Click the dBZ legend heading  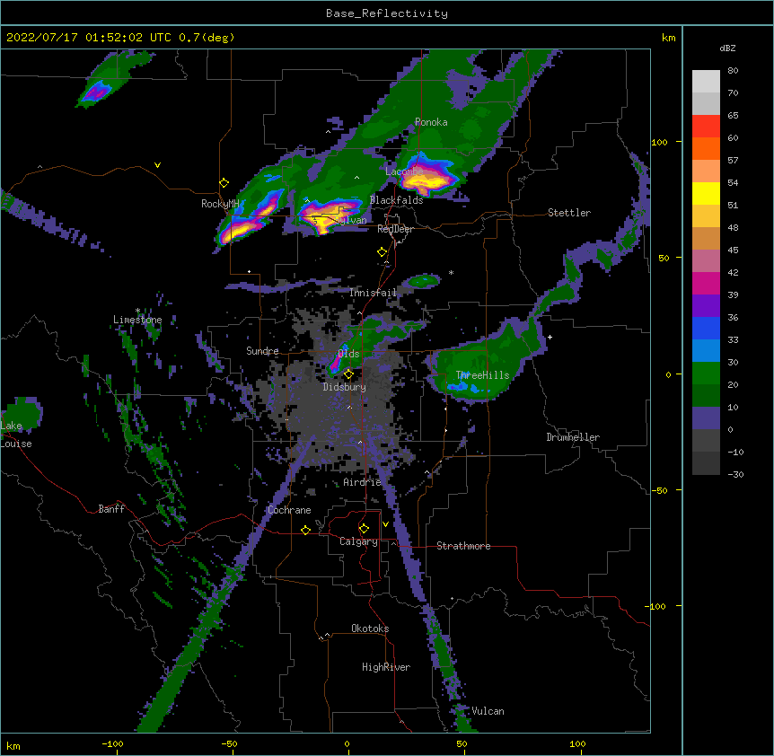(x=727, y=48)
